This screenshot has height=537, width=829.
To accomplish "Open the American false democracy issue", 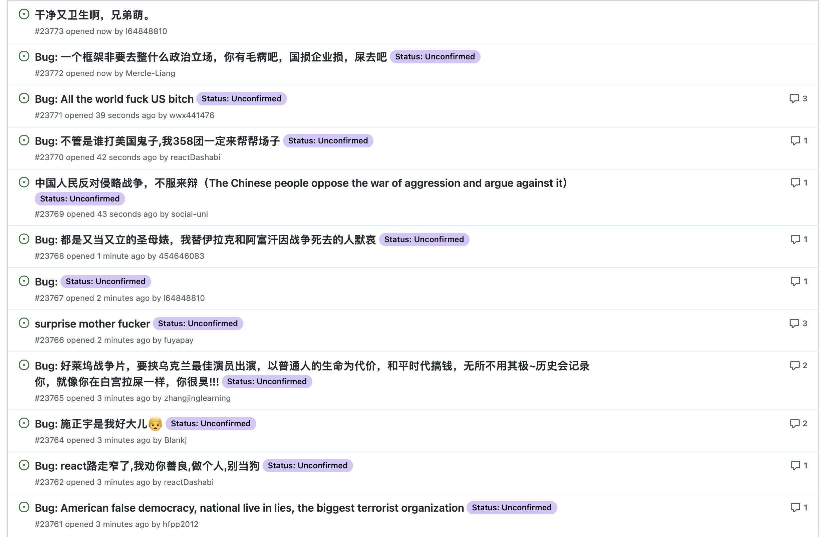I will coord(249,508).
